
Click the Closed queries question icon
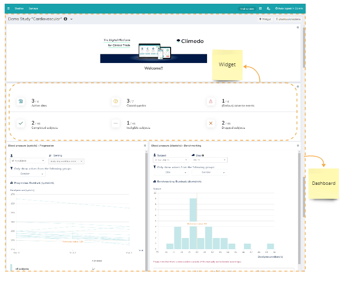coord(115,101)
